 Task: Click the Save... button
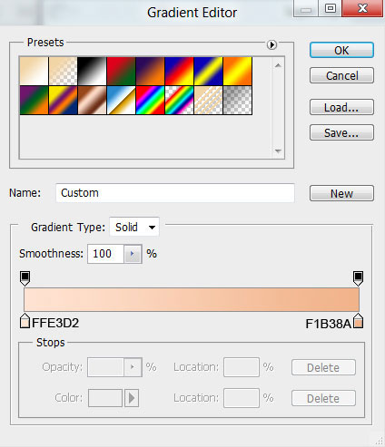[341, 132]
